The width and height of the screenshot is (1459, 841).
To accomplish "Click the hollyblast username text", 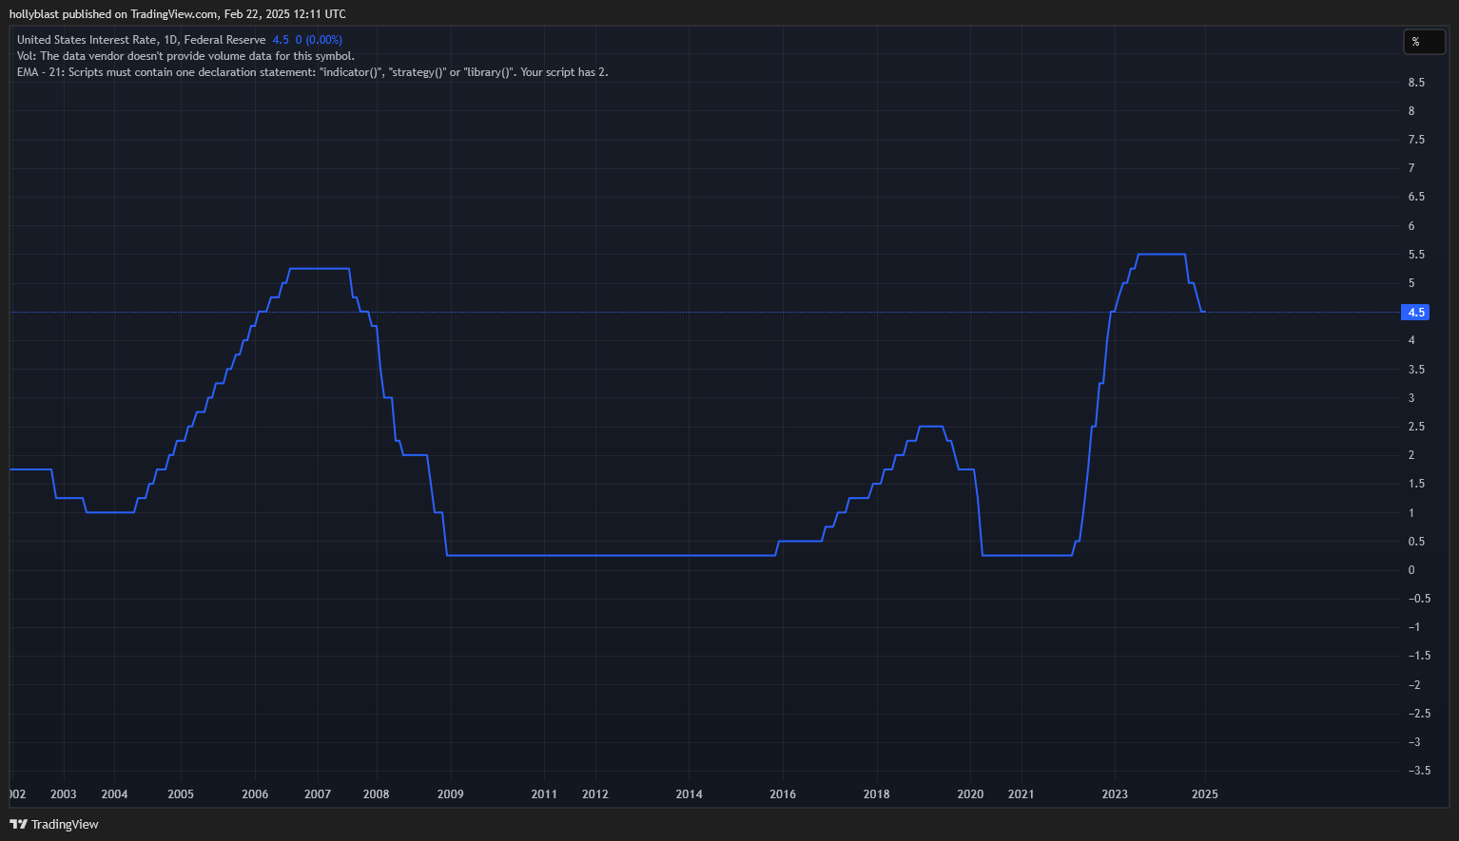I will (34, 13).
